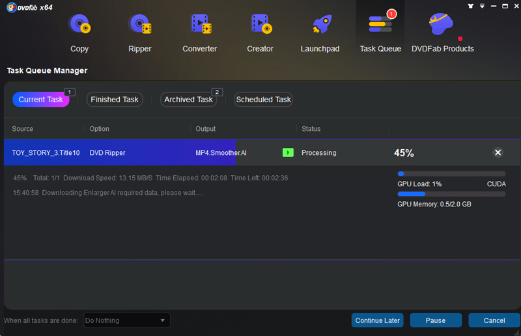This screenshot has height=336, width=521.
Task: Click the DVDFab x64 logo
Action: 29,7
